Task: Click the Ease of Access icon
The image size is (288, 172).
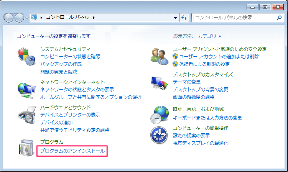Action: point(159,135)
